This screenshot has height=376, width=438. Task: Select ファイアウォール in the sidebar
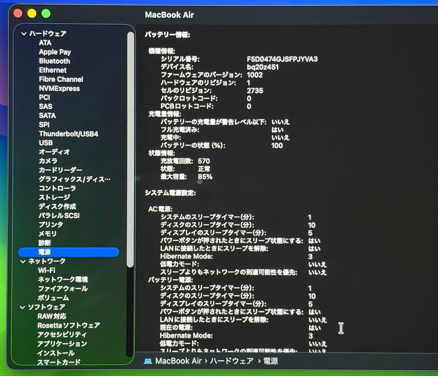62,288
